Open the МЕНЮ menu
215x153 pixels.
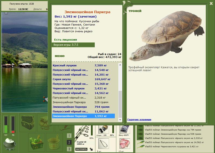pos(60,56)
